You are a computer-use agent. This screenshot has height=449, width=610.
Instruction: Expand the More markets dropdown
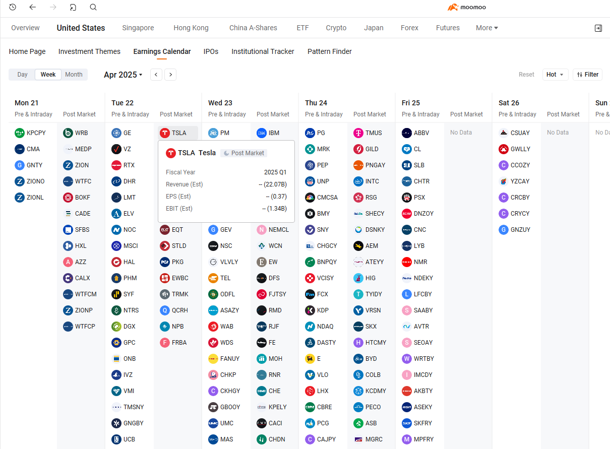pos(487,28)
